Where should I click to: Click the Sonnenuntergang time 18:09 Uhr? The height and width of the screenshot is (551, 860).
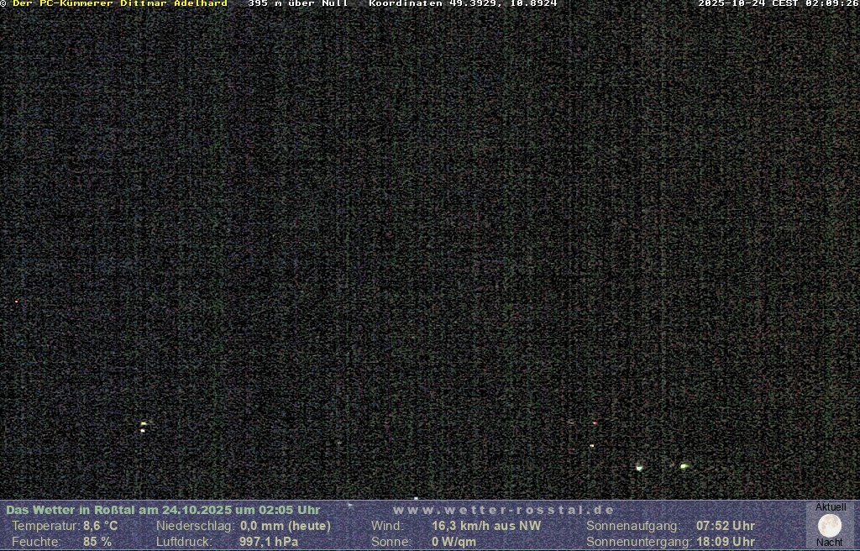pos(725,542)
